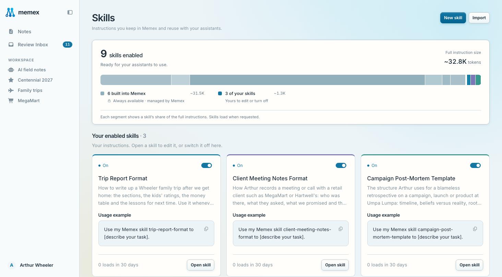Screen dimensions: 502x277
Task: Click the lock icon by Always available
Action: pyautogui.click(x=109, y=101)
